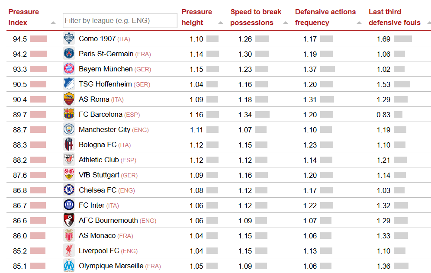Sort by Pressure index arrow
Screen dimensions: 431x273
(x=53, y=23)
